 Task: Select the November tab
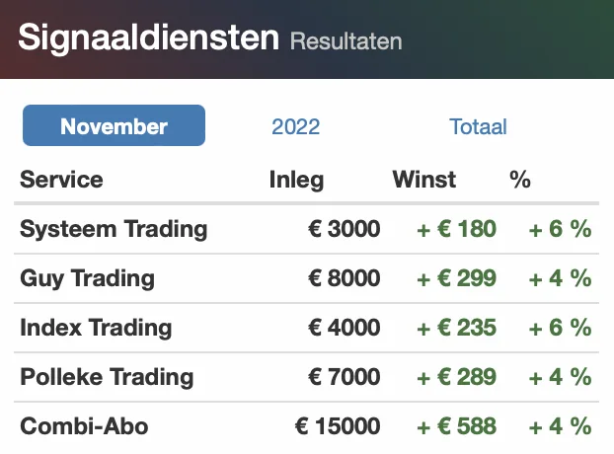114,125
